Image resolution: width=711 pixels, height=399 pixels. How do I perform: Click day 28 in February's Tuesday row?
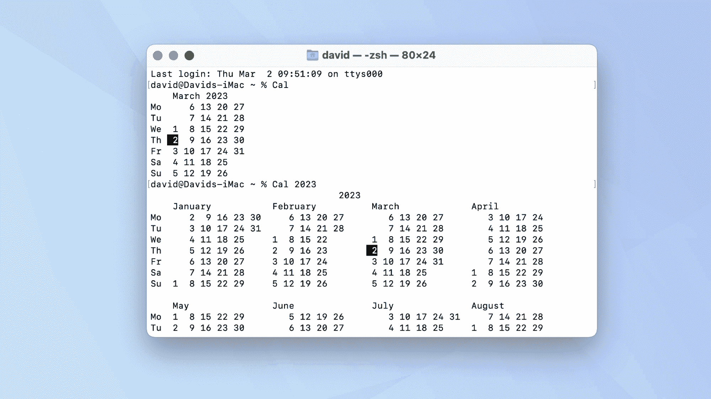point(338,228)
